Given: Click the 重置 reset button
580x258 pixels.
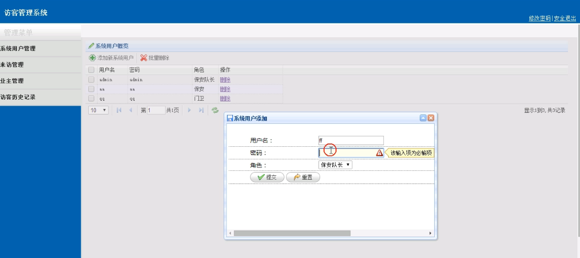Looking at the screenshot, I should 303,177.
